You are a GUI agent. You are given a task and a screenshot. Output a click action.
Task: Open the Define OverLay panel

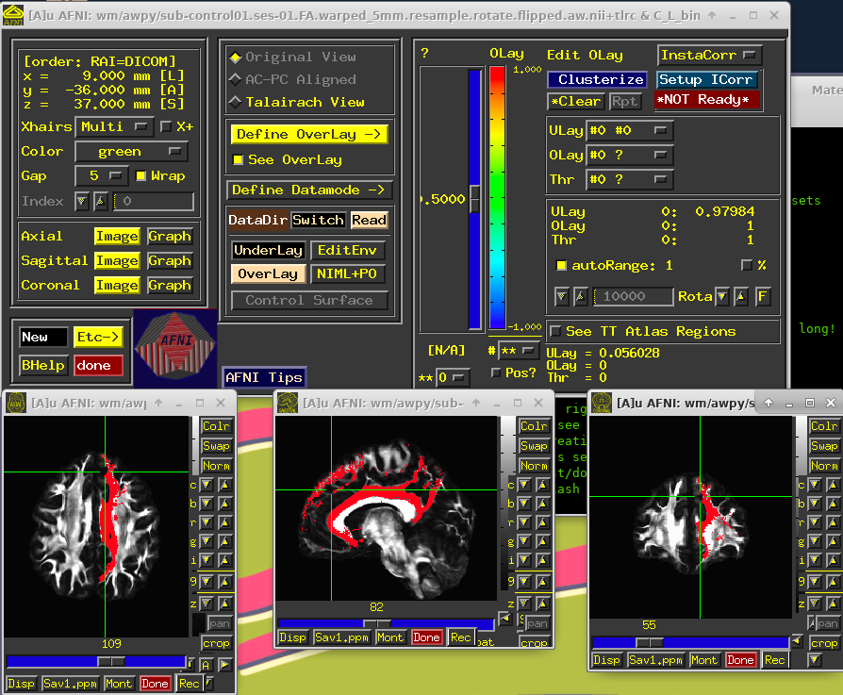[308, 134]
